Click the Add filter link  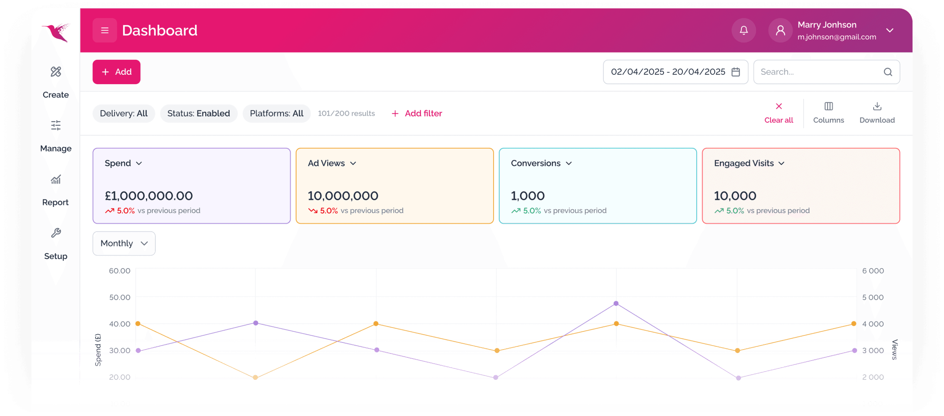[x=417, y=114]
